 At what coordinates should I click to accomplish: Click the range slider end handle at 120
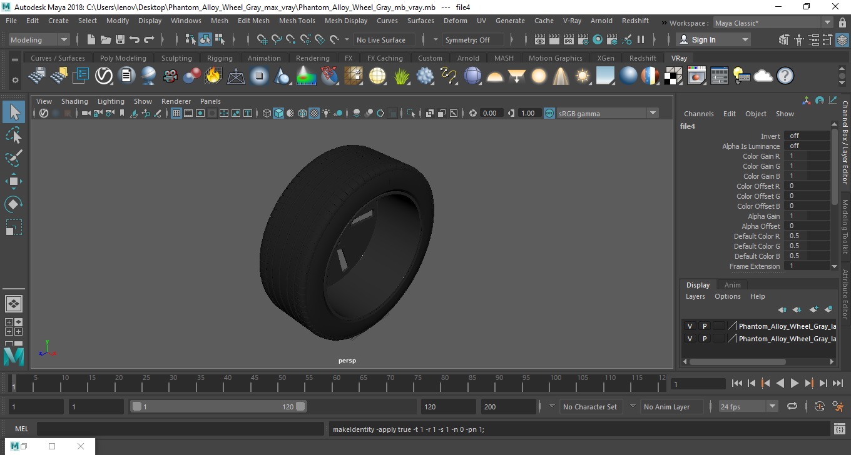pos(300,406)
